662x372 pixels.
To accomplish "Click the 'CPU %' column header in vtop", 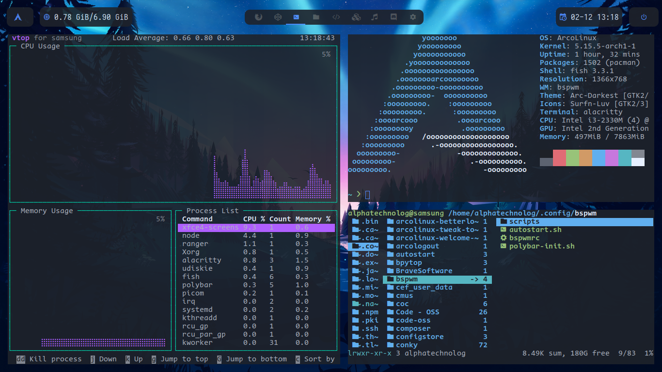I will coord(254,219).
